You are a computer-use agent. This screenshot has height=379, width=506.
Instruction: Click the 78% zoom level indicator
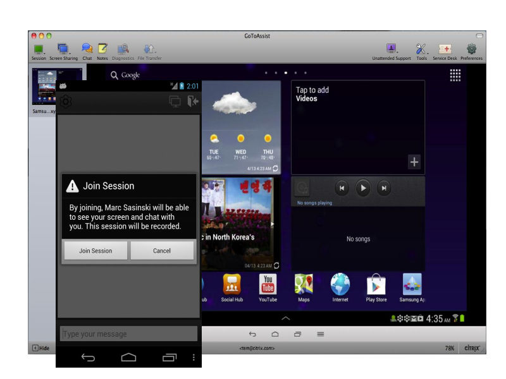[x=450, y=348]
